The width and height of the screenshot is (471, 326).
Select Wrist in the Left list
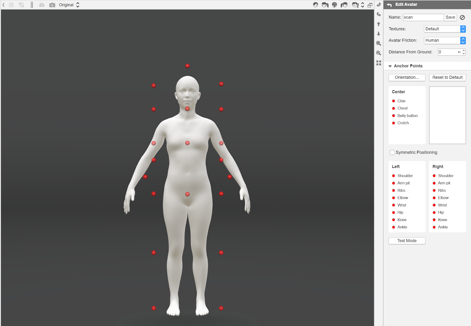[x=402, y=205]
